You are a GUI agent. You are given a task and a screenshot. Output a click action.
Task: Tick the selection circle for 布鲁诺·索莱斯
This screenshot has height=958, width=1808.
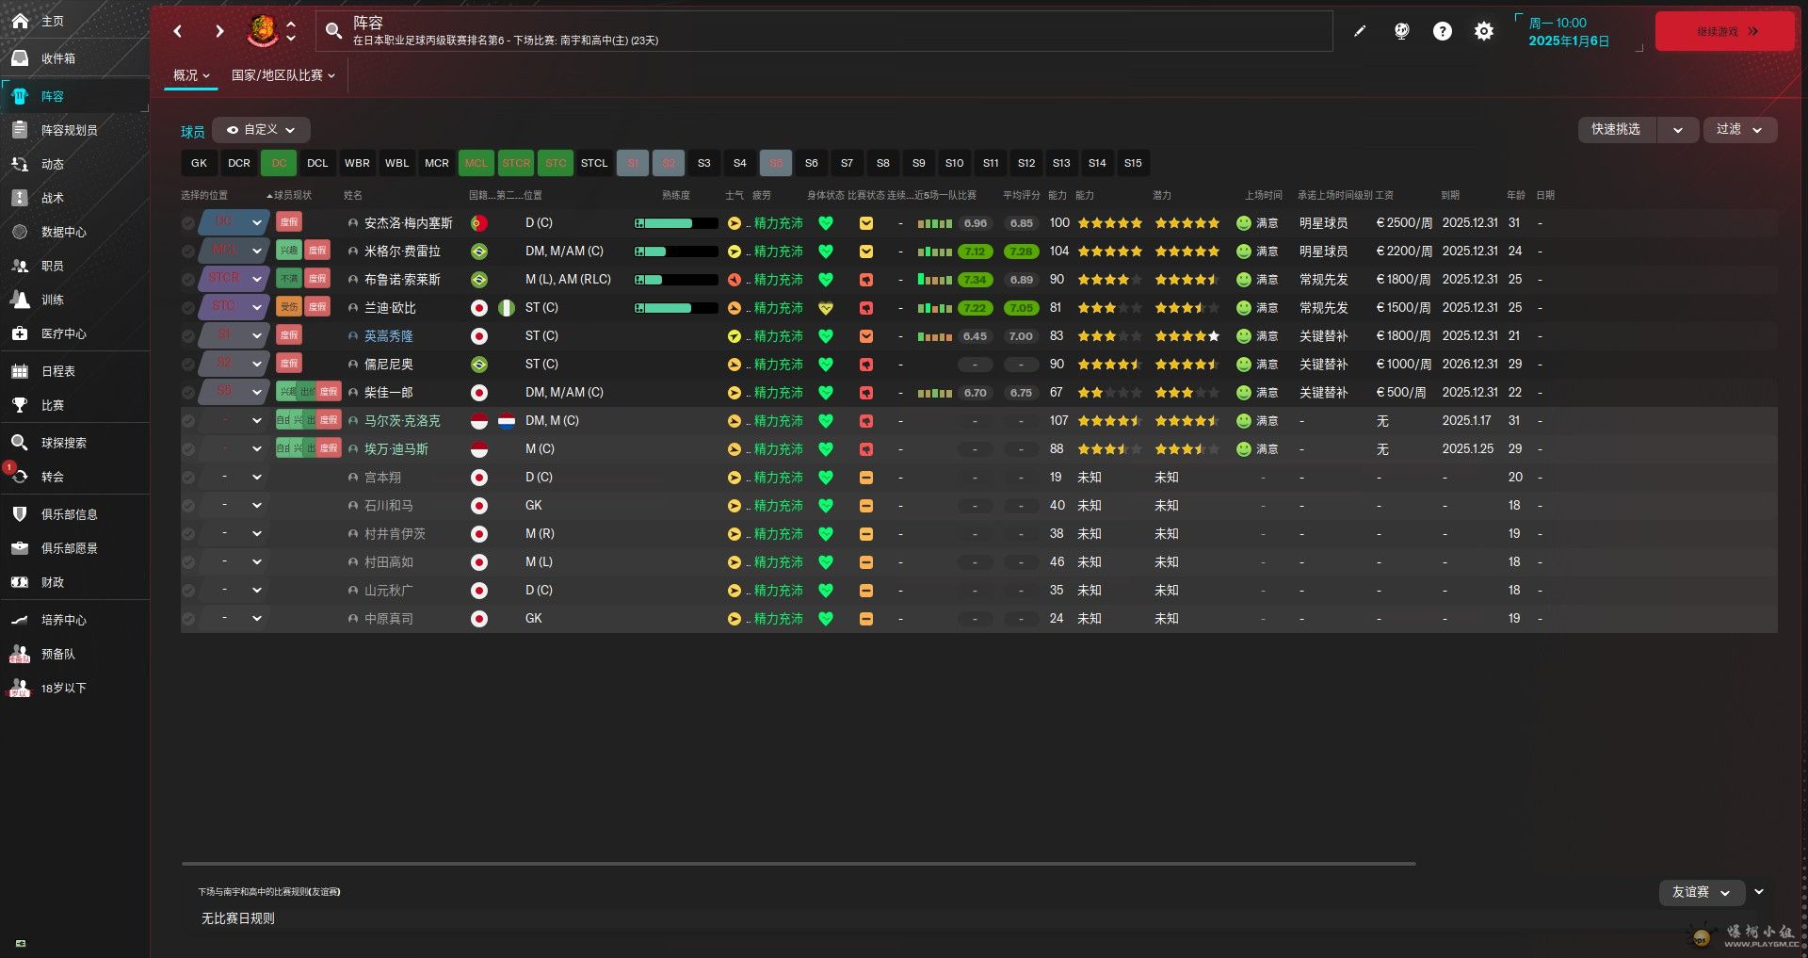tap(188, 280)
